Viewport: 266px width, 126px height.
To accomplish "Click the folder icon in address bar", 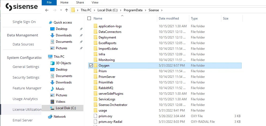I will point(73,10).
